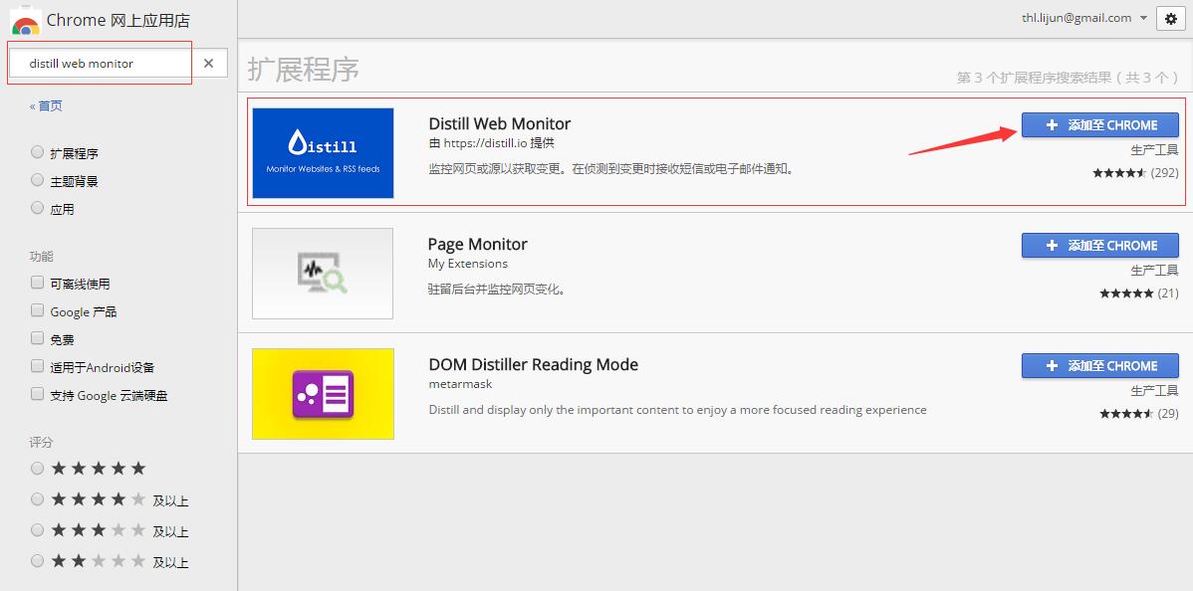
Task: Select the 扩展程序 radio filter
Action: click(x=37, y=152)
